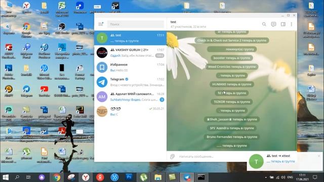Image resolution: width=324 pixels, height=182 pixels.
Task: Open uTorrent from the taskbar
Action: click(x=144, y=177)
